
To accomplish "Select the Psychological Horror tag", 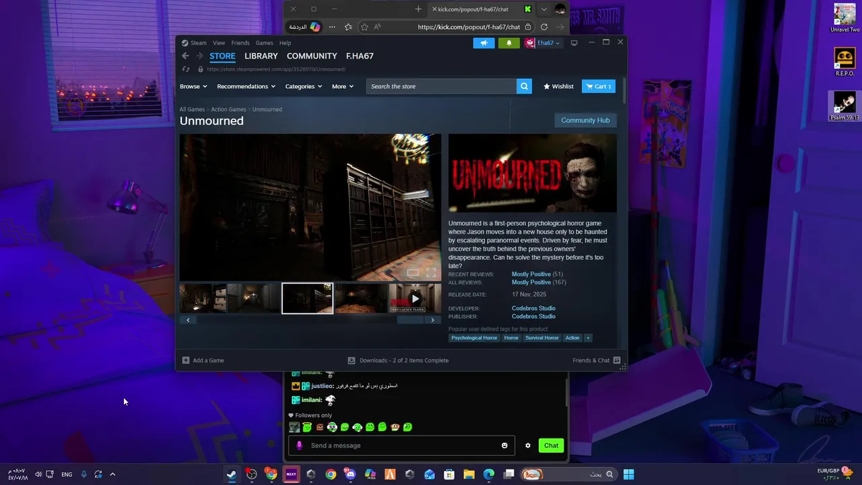I will [x=474, y=338].
